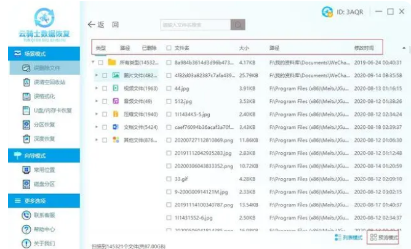Image resolution: width=411 pixels, height=249 pixels.
Task: Select file 9-200G00914121M.jpg
Action: pyautogui.click(x=201, y=192)
